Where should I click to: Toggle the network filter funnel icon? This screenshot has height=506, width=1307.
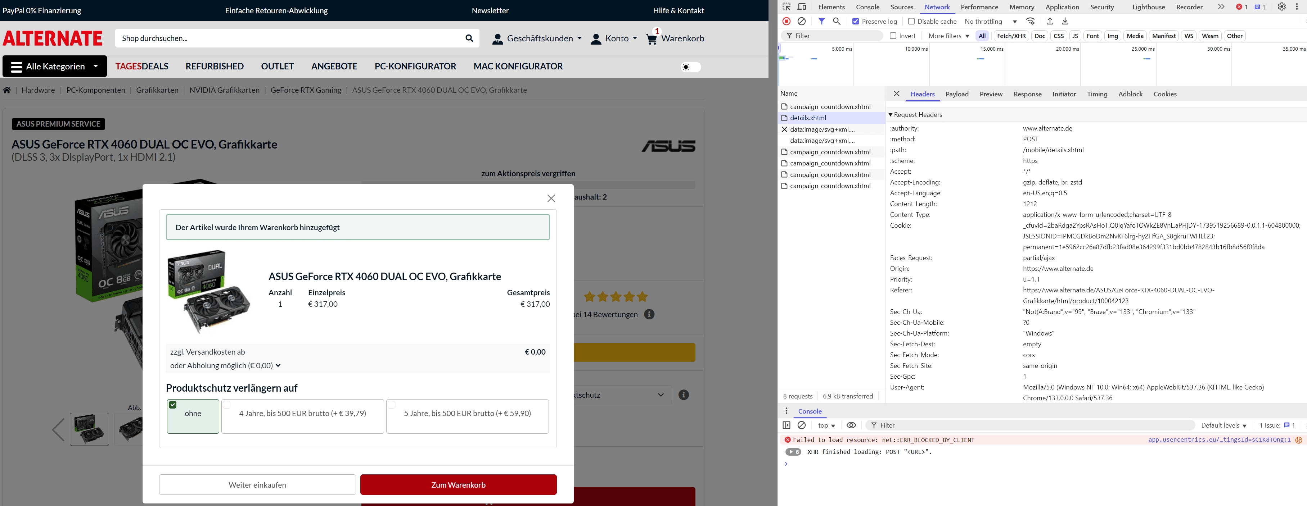pos(821,21)
